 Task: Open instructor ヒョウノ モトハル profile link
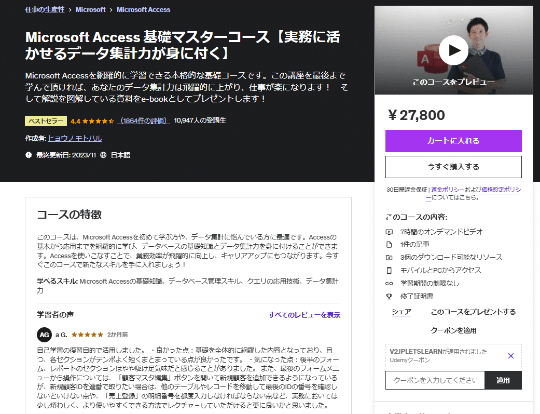75,138
